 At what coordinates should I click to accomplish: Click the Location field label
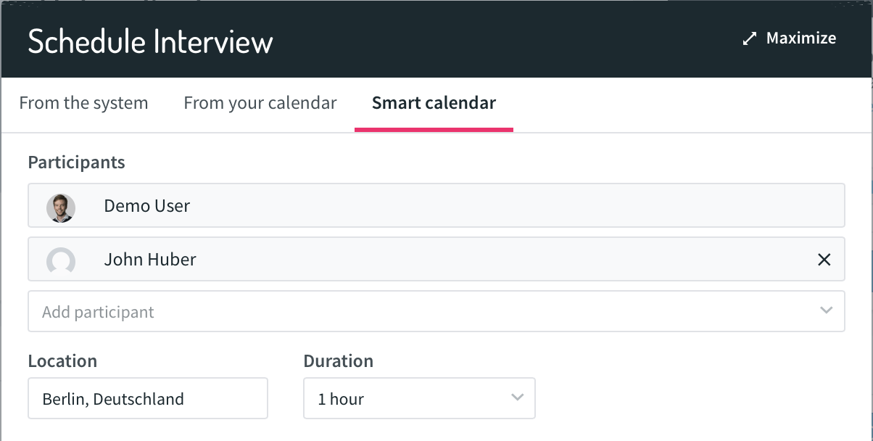click(62, 360)
